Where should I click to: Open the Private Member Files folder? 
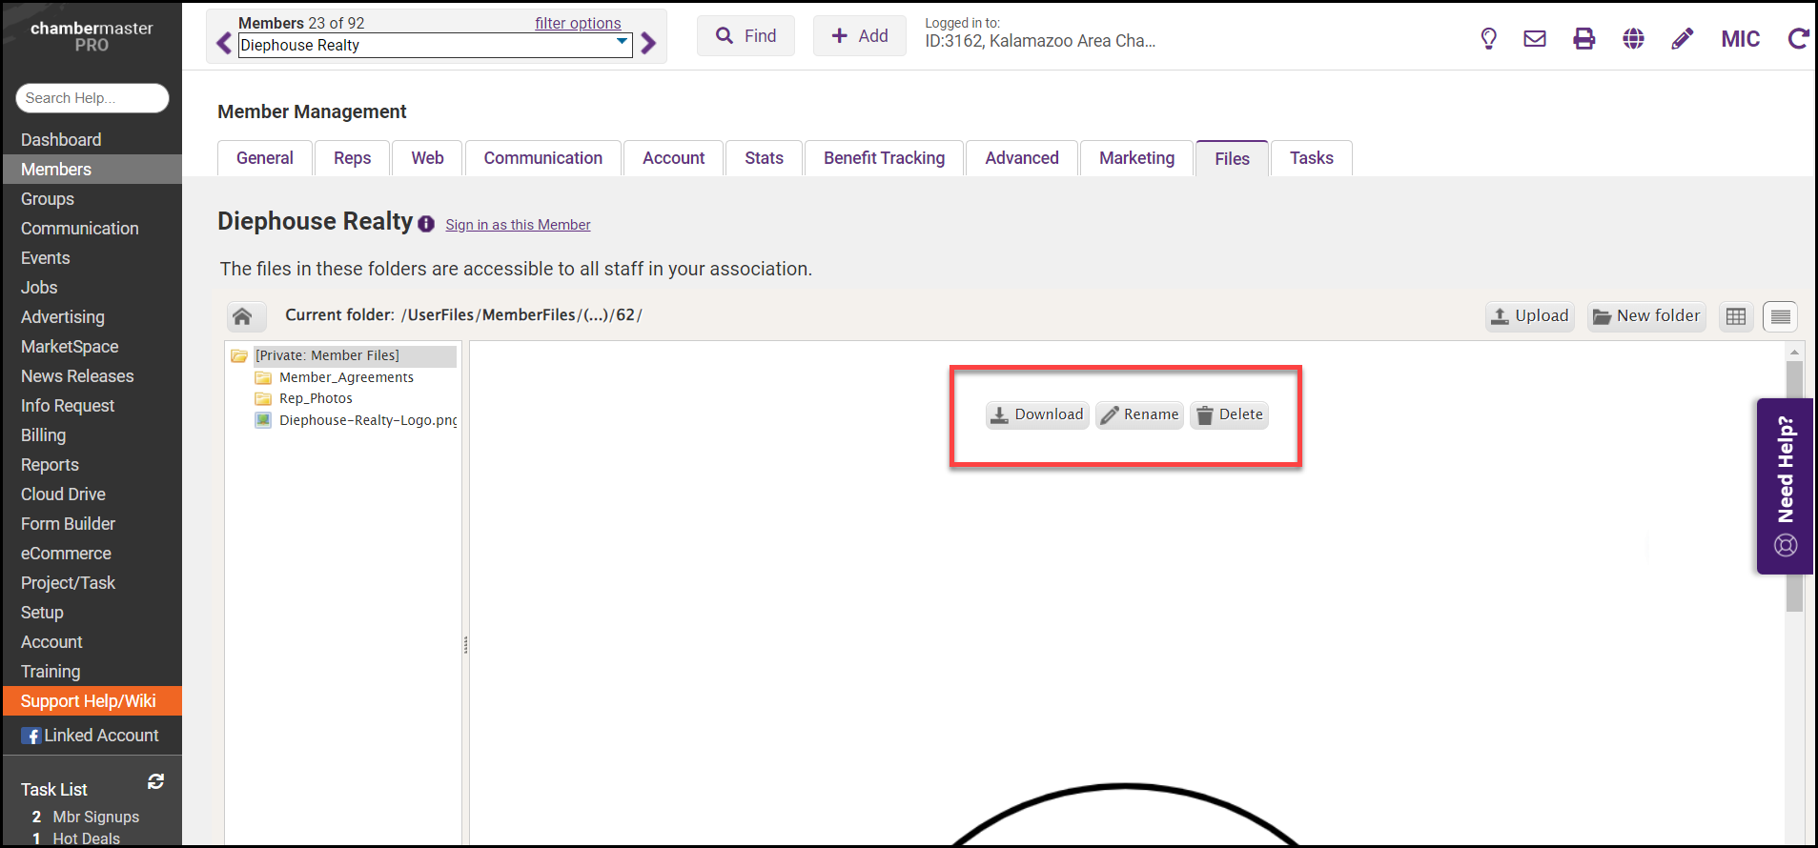tap(327, 355)
